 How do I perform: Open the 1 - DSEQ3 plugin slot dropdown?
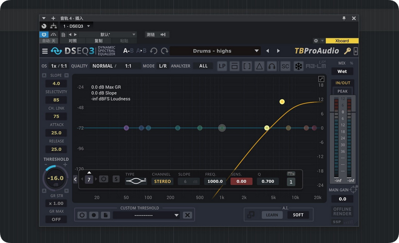(x=77, y=26)
